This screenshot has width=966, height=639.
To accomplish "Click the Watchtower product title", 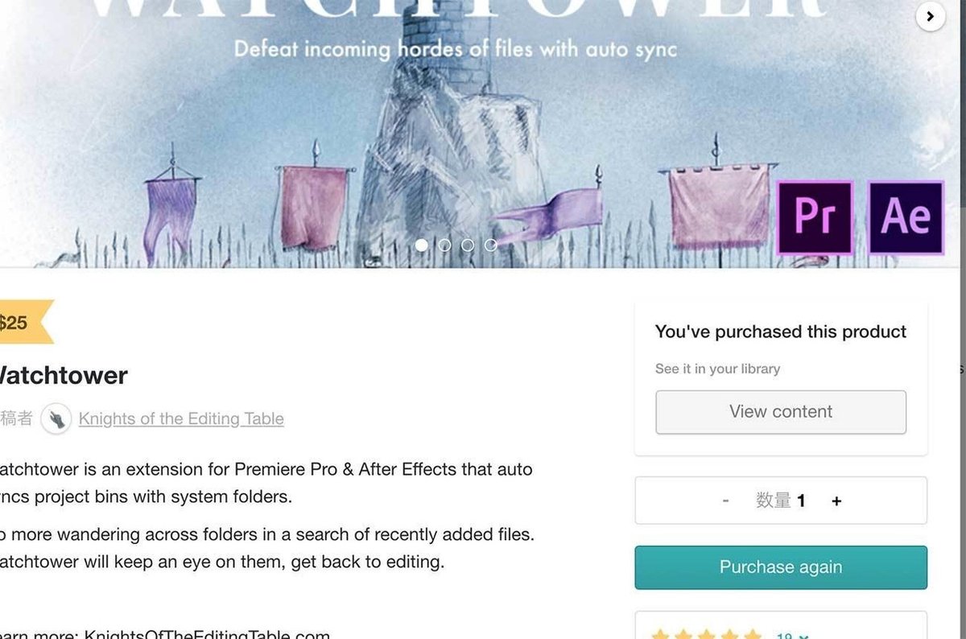I will (x=61, y=375).
